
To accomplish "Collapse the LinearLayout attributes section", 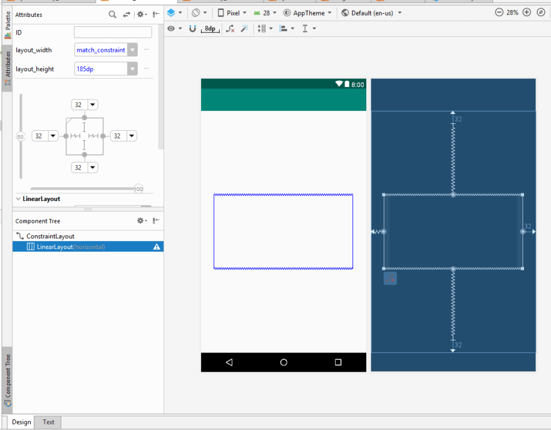I will (x=18, y=199).
